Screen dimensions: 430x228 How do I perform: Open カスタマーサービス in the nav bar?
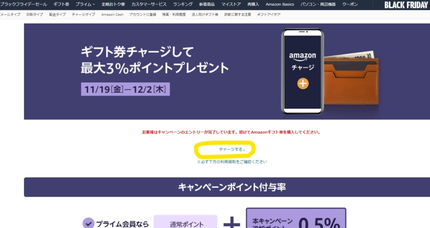(x=149, y=4)
